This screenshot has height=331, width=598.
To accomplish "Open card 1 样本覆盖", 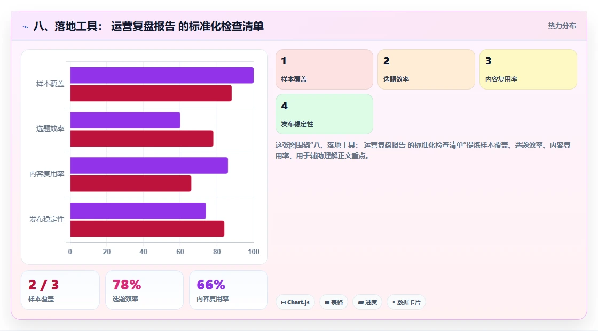I will point(324,69).
